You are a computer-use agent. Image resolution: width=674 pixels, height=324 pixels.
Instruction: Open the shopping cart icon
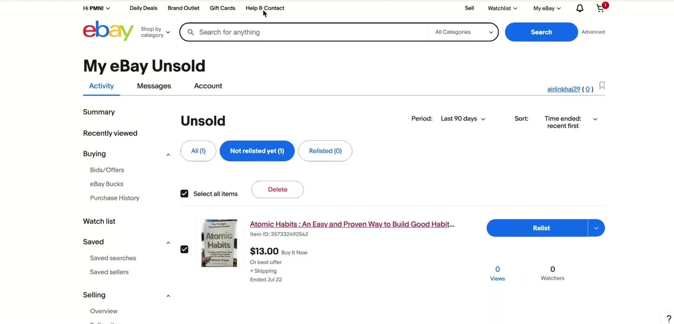(x=600, y=8)
